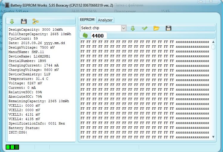Click the Current: 0 mA line
The width and height of the screenshot is (223, 152).
tap(22, 88)
